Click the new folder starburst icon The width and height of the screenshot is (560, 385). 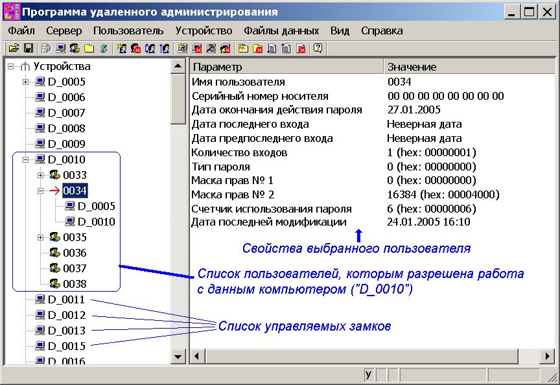pyautogui.click(x=243, y=48)
